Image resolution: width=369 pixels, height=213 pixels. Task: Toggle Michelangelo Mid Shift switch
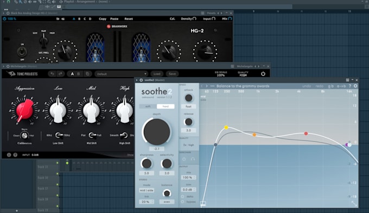coord(92,135)
